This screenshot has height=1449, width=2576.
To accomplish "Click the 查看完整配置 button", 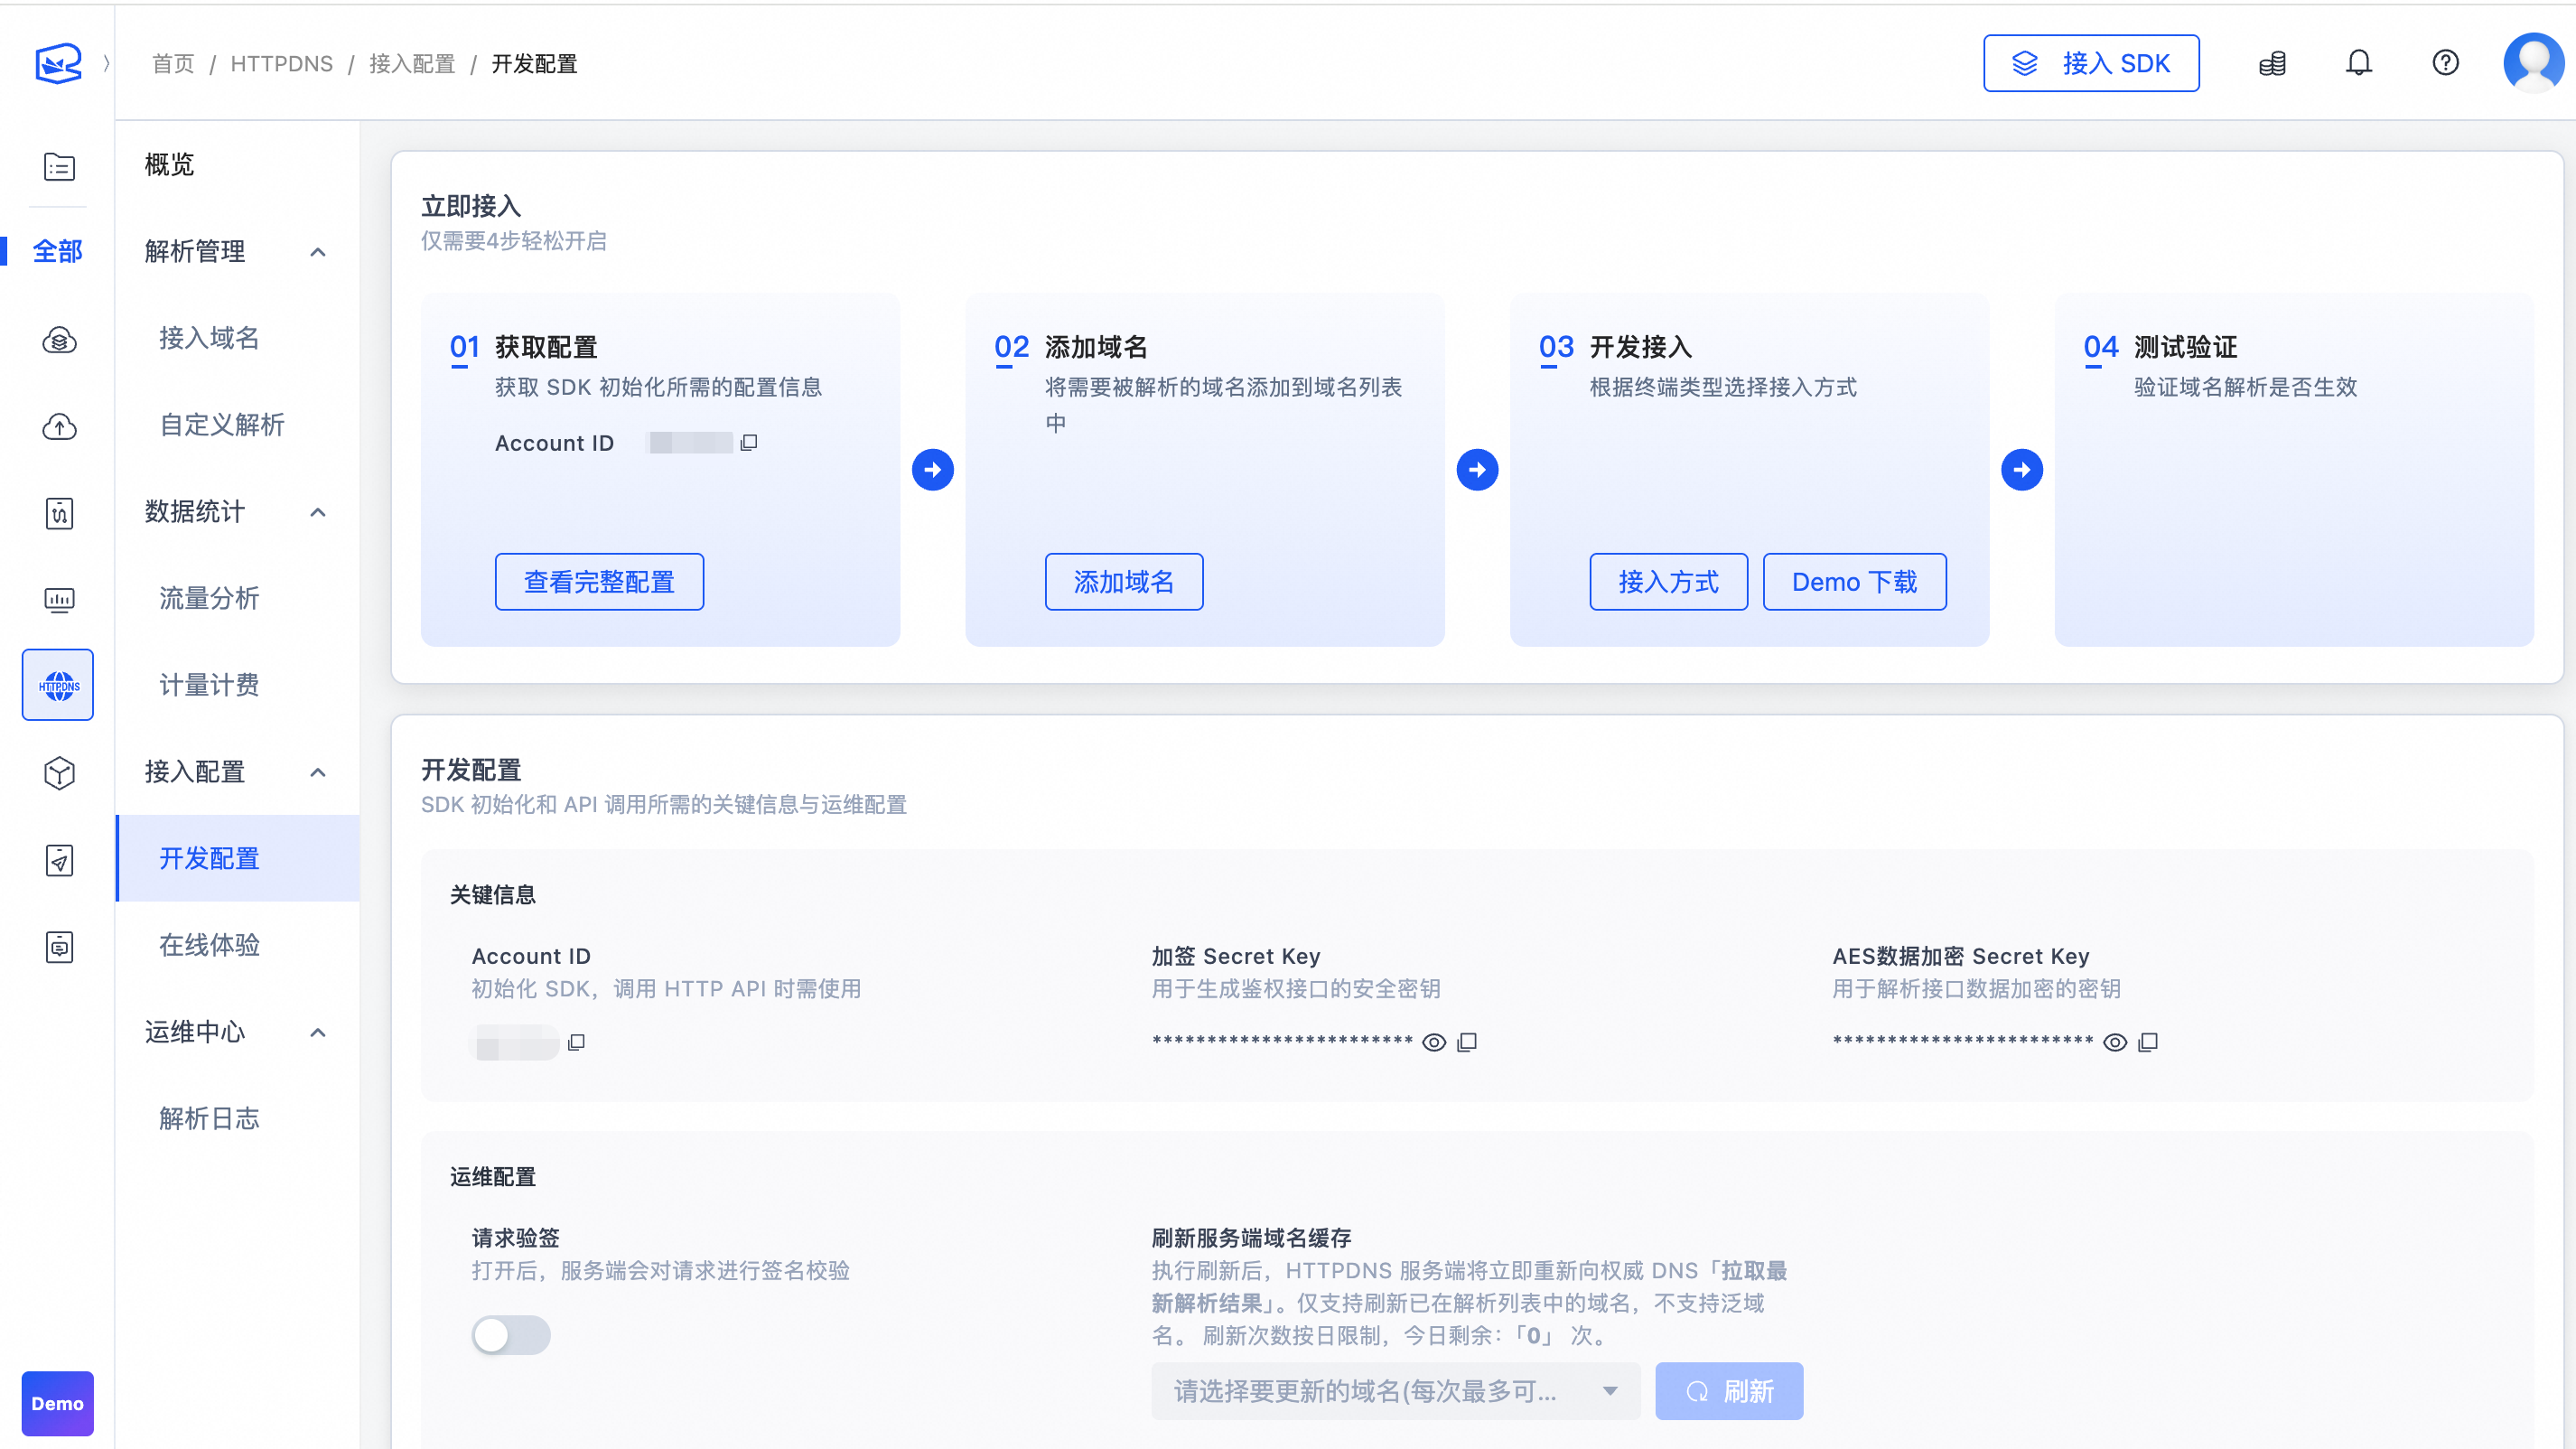I will pyautogui.click(x=599, y=581).
